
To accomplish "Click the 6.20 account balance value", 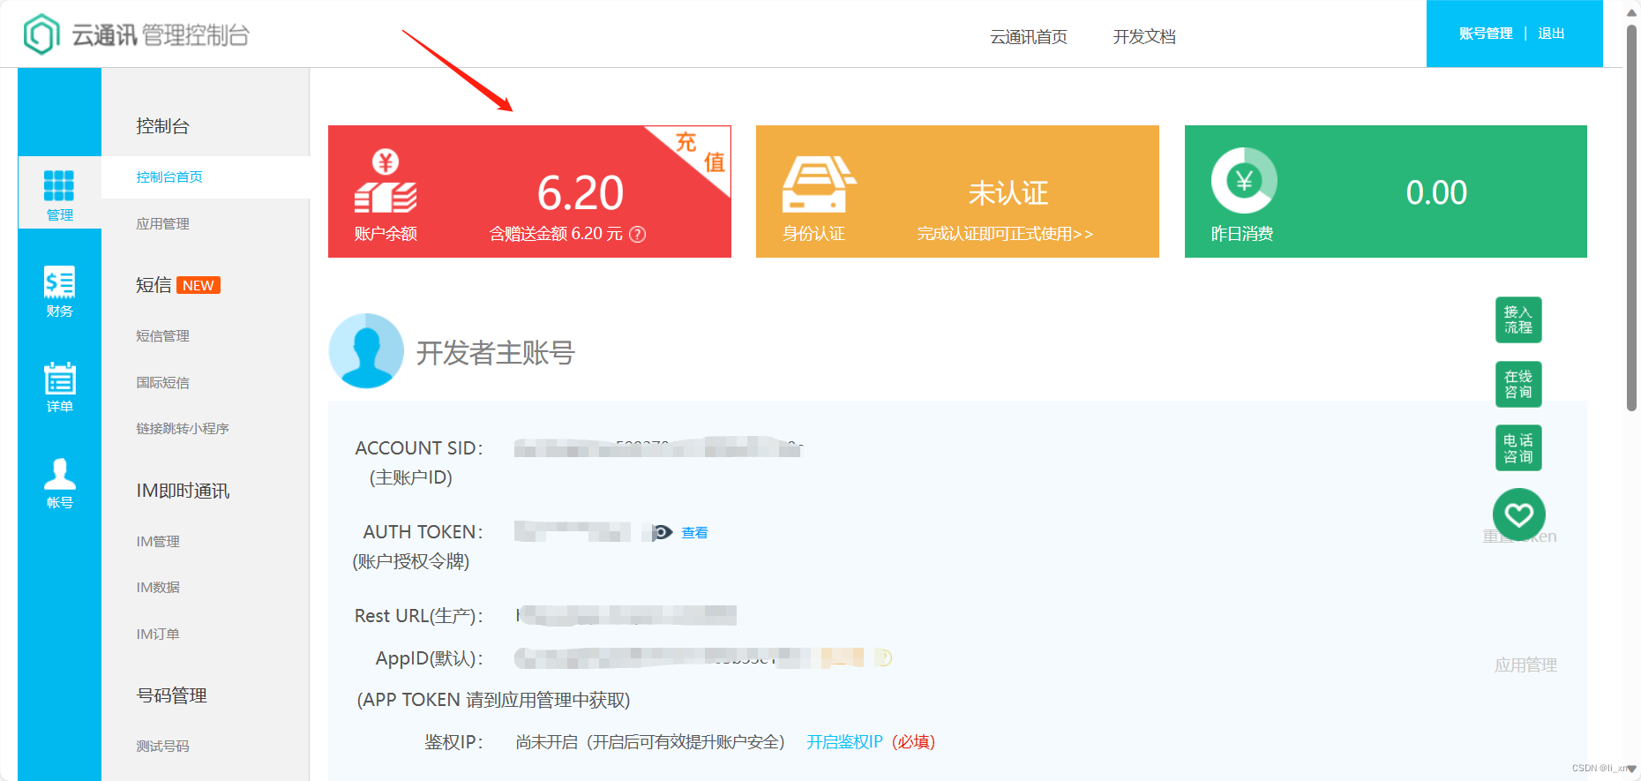I will (581, 192).
